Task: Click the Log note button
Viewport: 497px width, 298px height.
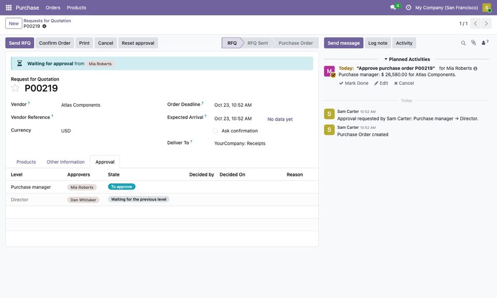Action: (x=378, y=43)
